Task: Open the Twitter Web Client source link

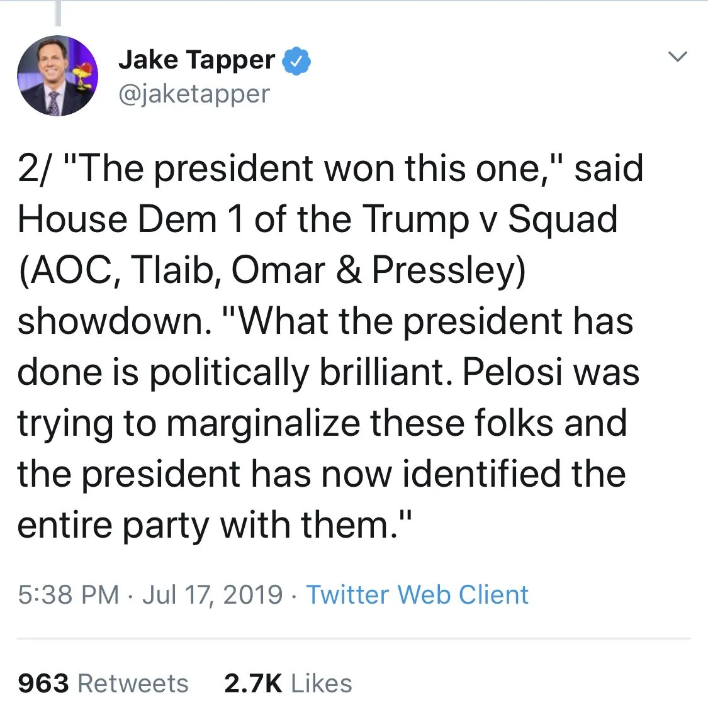Action: point(417,595)
